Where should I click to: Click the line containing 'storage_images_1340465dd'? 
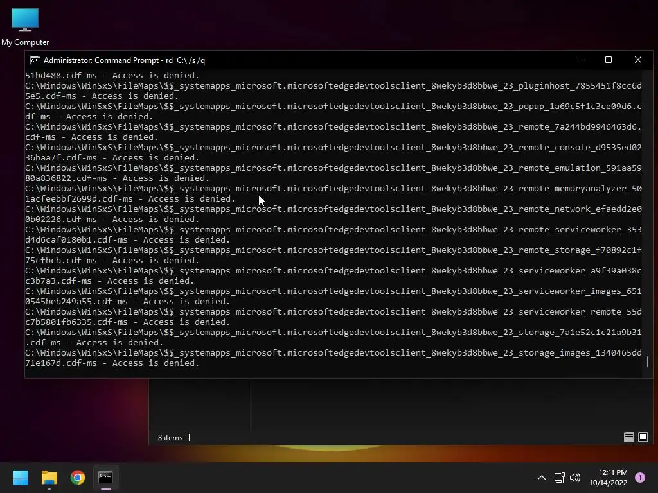pos(333,352)
